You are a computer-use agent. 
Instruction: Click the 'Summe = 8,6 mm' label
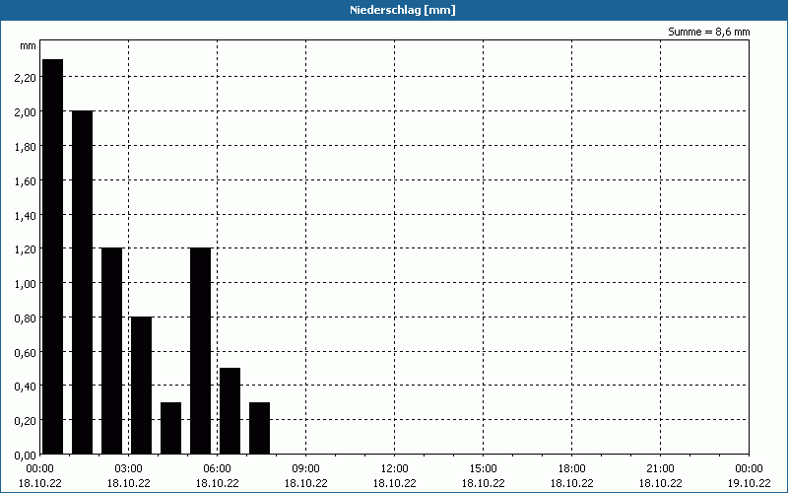tap(708, 32)
